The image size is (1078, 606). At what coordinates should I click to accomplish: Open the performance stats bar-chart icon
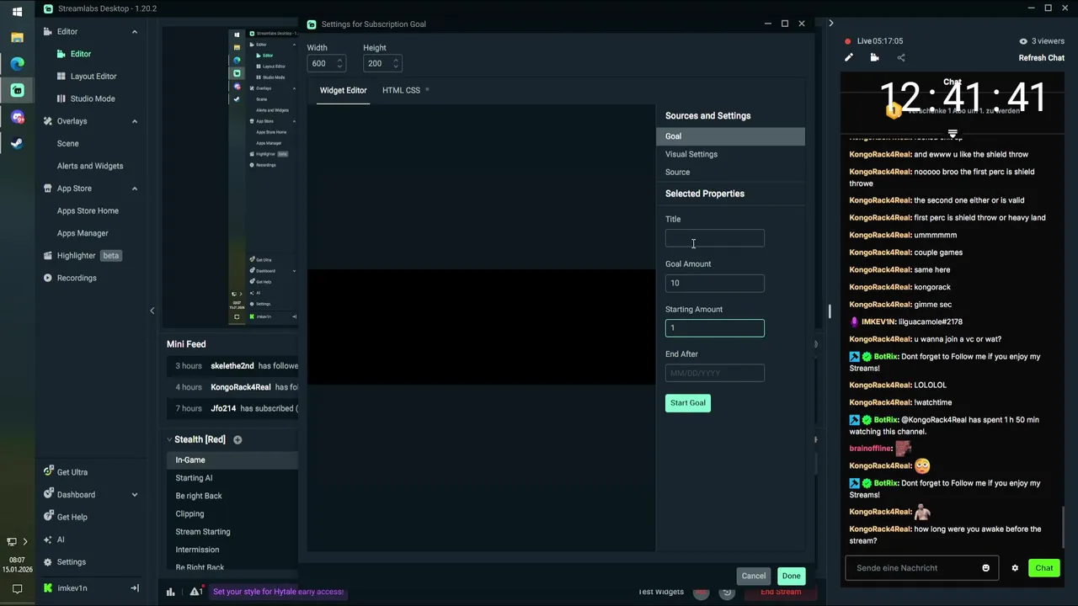170,592
